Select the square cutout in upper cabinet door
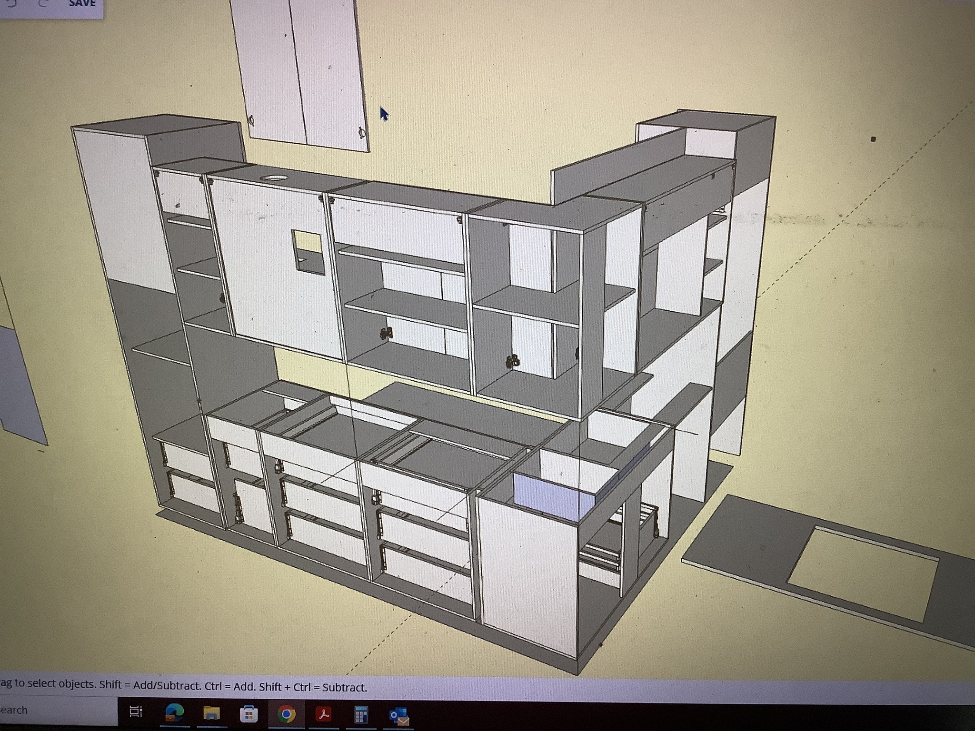The height and width of the screenshot is (731, 975). click(308, 252)
